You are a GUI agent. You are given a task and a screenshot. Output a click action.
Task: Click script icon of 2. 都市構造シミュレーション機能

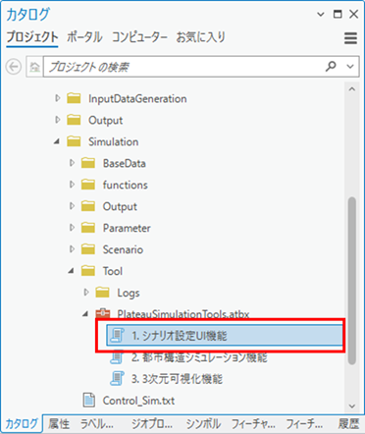pyautogui.click(x=117, y=357)
